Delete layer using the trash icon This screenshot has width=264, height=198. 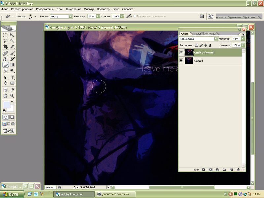tap(238, 170)
